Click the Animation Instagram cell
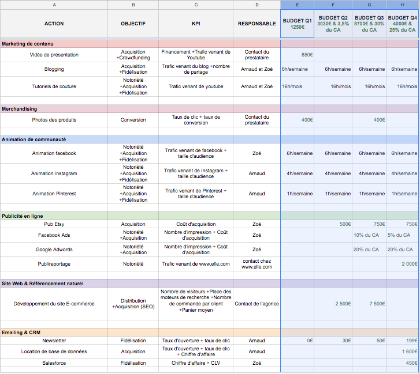 tap(54, 173)
